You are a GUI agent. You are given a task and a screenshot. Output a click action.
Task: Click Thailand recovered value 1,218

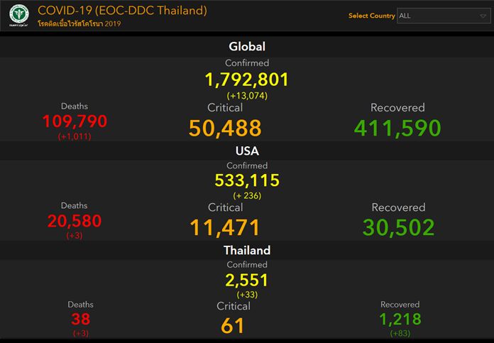400,320
